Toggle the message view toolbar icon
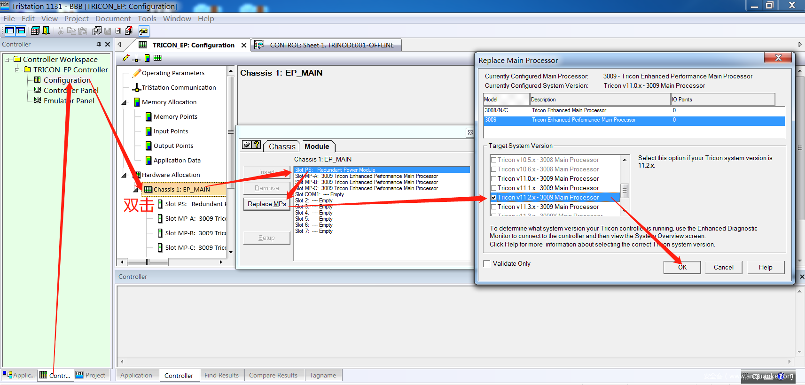Image resolution: width=805 pixels, height=385 pixels. click(21, 31)
